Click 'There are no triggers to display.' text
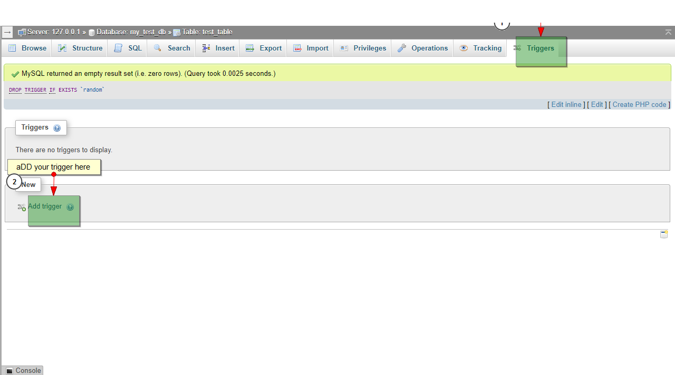This screenshot has height=375, width=675. 64,150
